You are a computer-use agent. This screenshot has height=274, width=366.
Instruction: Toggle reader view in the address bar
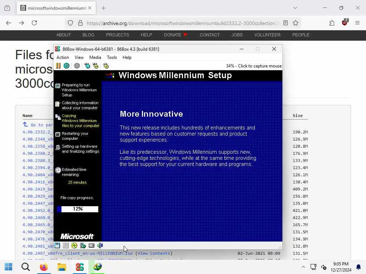coord(286,23)
